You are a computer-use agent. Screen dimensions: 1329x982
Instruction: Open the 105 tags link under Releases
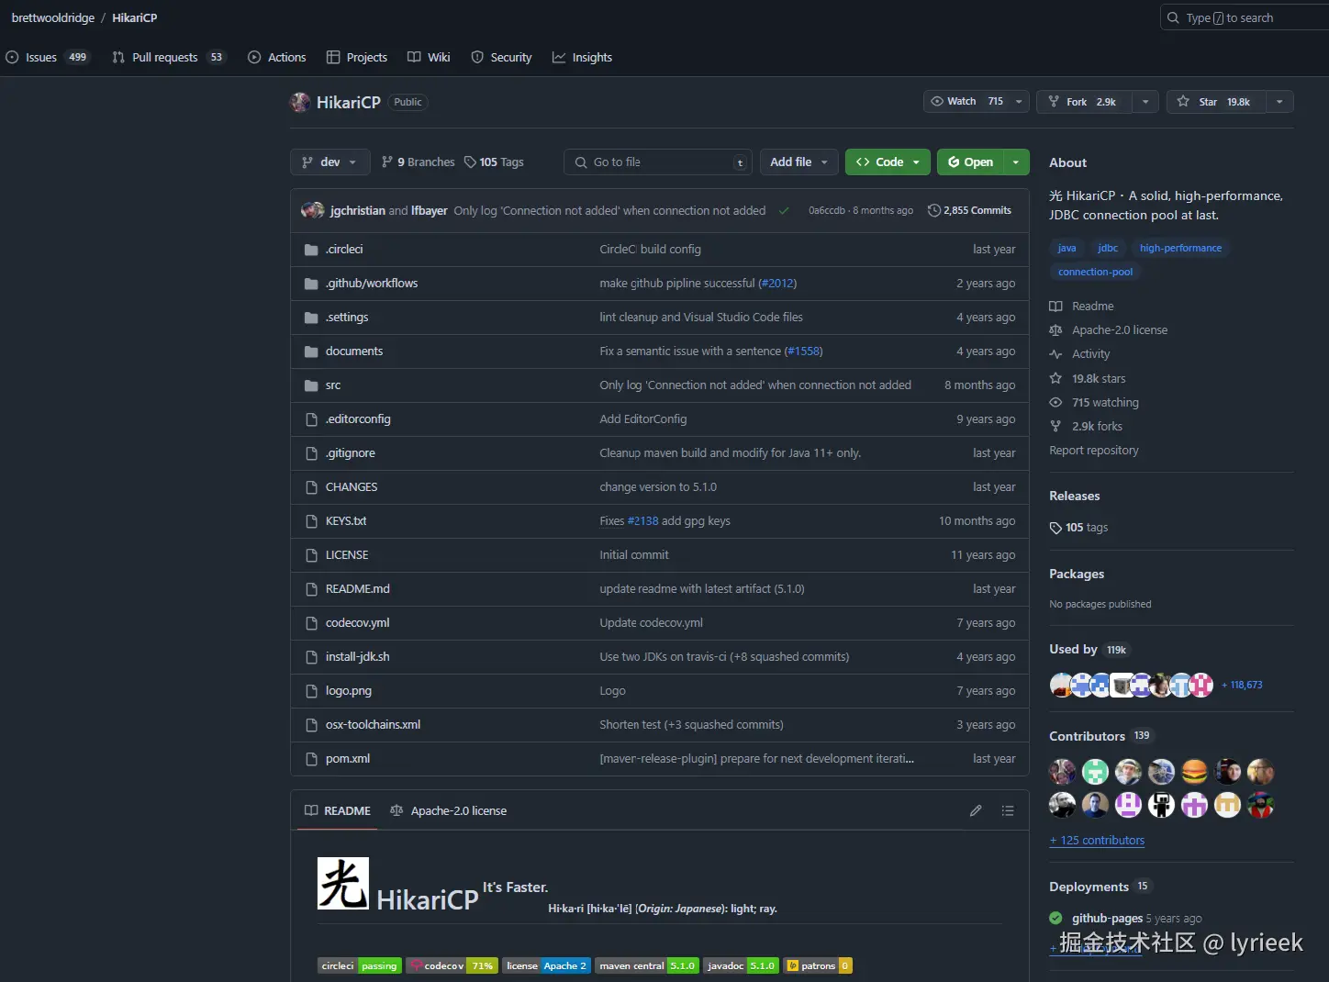tap(1079, 528)
